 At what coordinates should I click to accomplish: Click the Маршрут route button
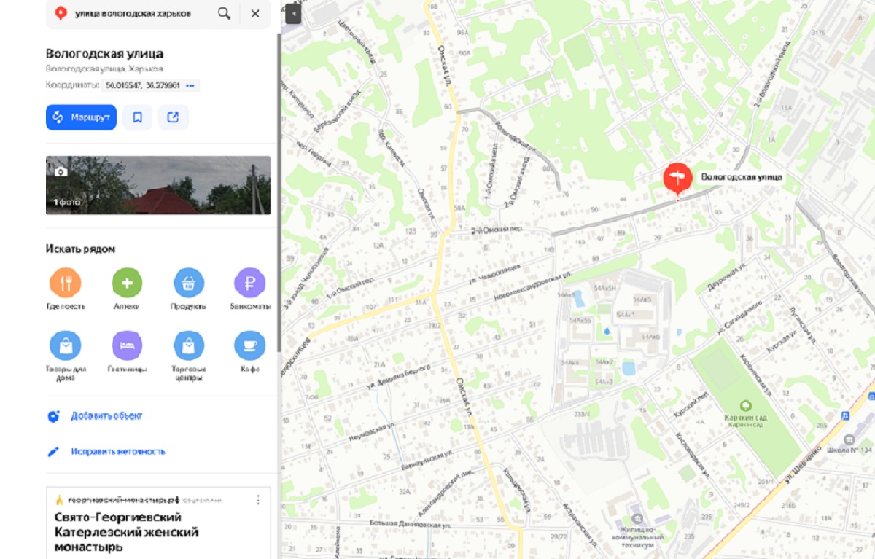point(81,117)
